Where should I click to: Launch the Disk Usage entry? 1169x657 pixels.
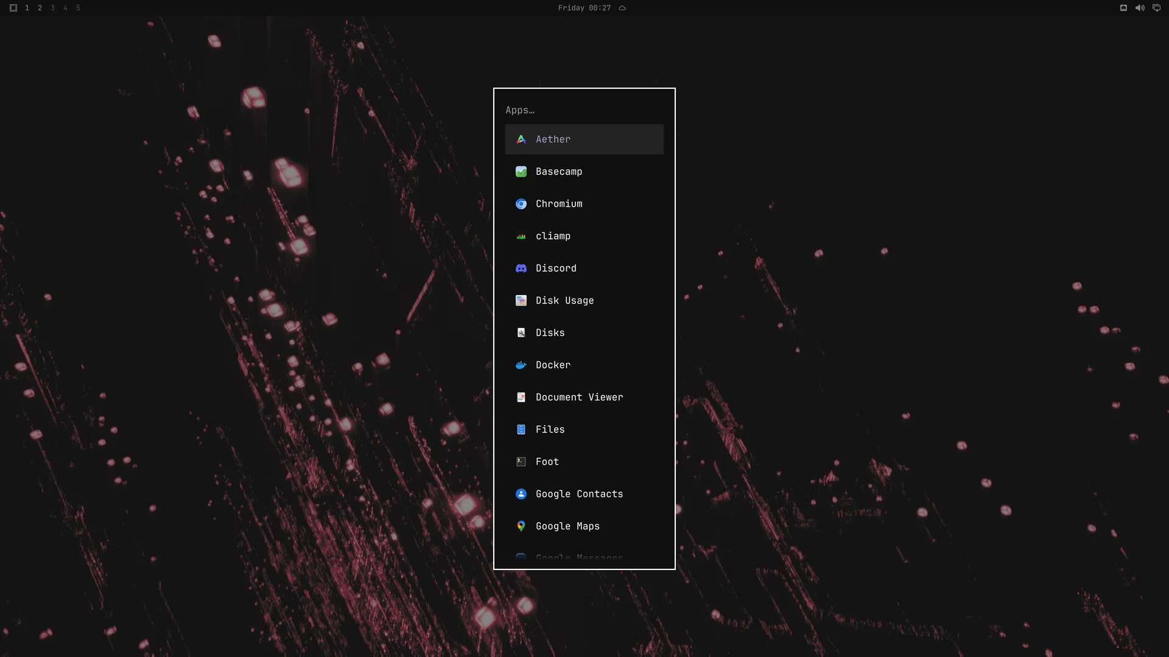click(x=584, y=301)
